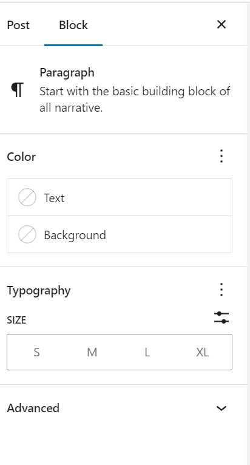Expand the Advanced section chevron

point(221,409)
